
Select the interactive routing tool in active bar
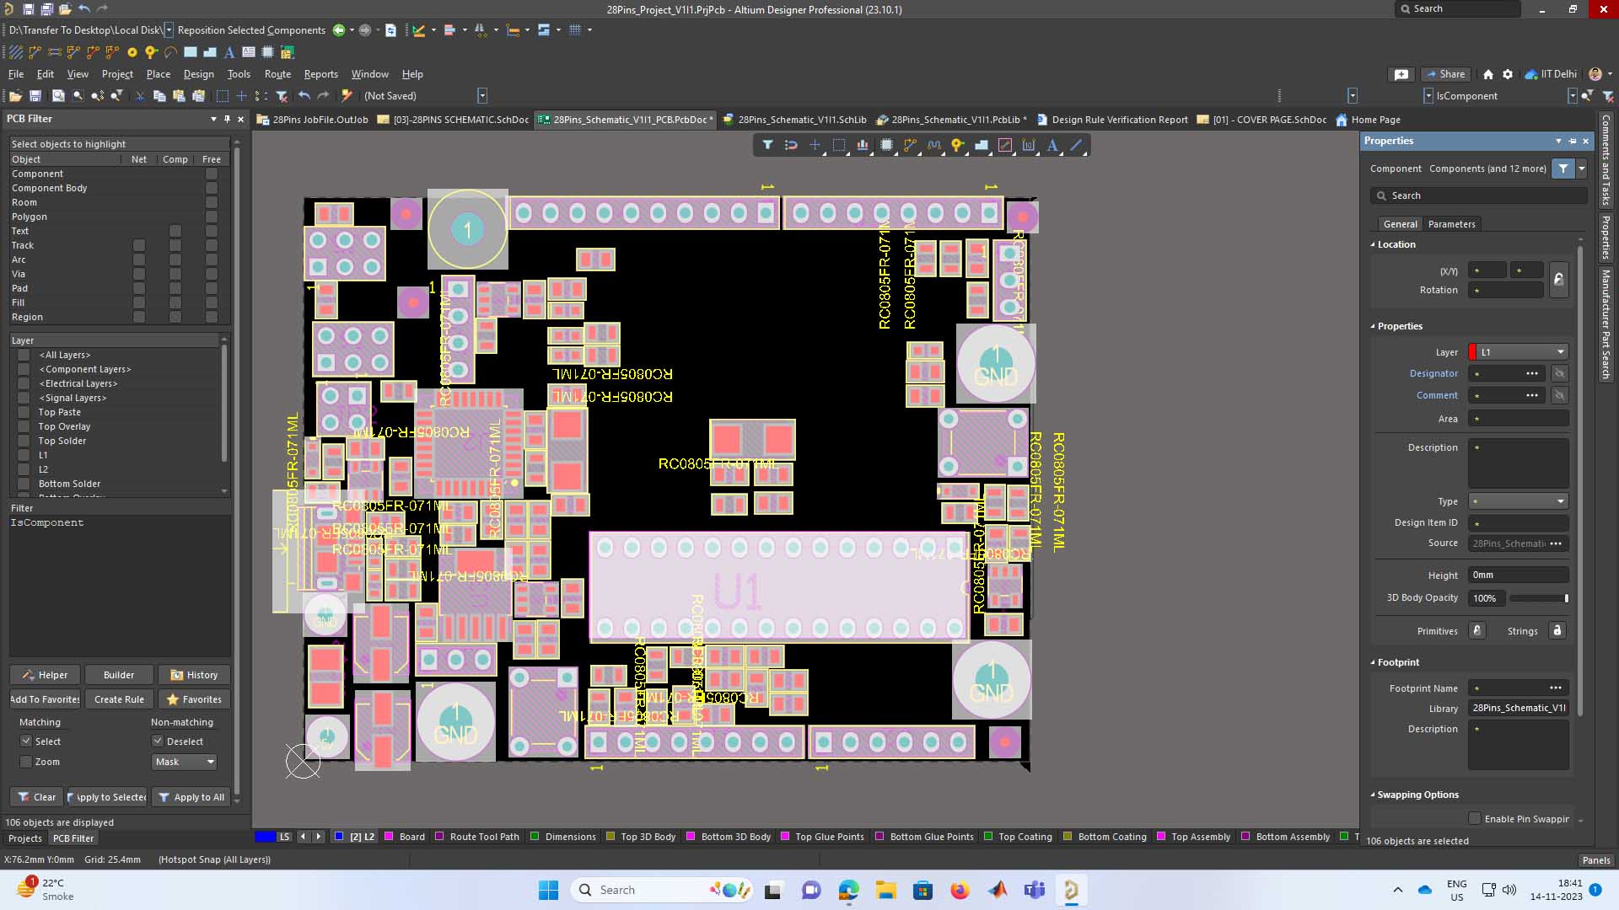(910, 146)
